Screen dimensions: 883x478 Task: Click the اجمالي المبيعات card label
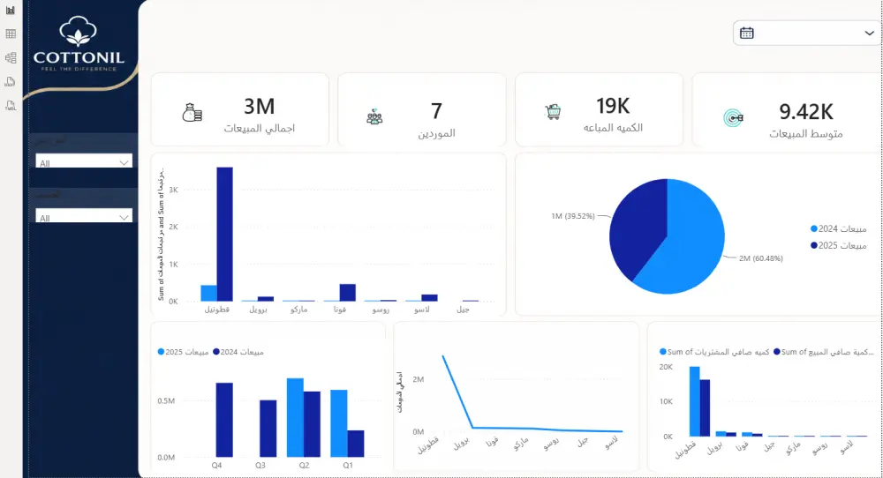tap(259, 128)
